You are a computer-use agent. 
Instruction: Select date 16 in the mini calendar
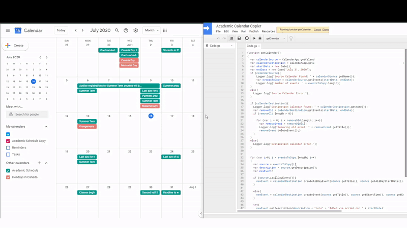click(x=34, y=82)
